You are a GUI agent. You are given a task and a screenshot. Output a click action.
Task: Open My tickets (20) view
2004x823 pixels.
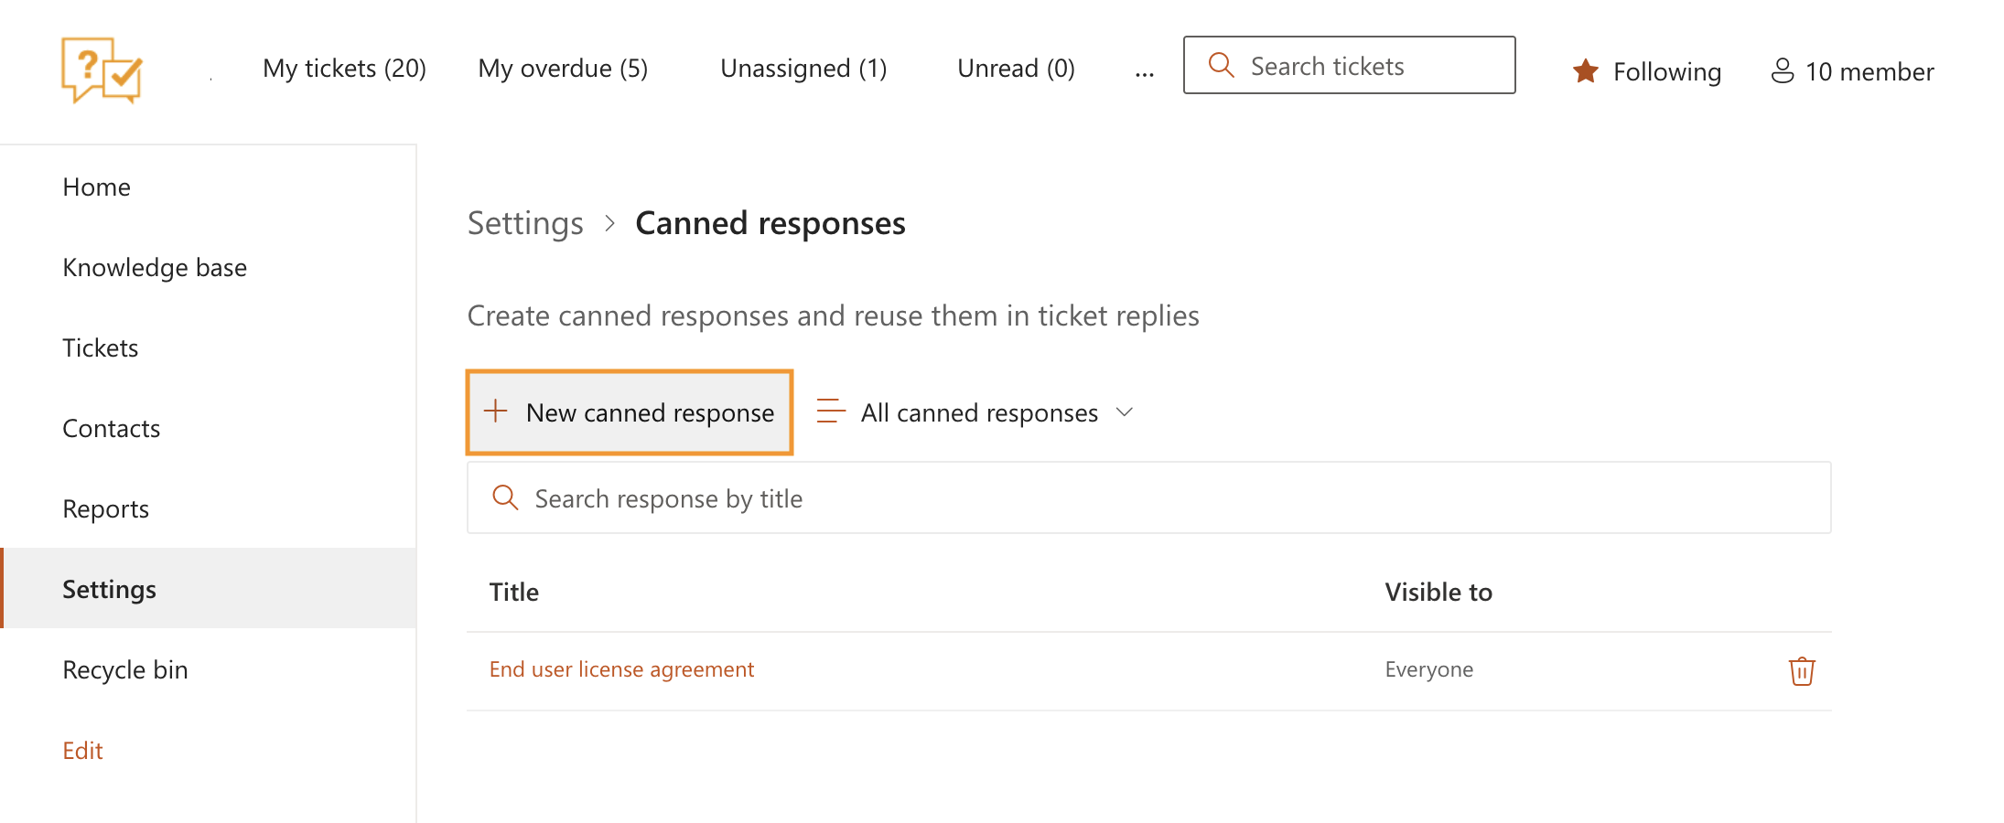tap(344, 69)
